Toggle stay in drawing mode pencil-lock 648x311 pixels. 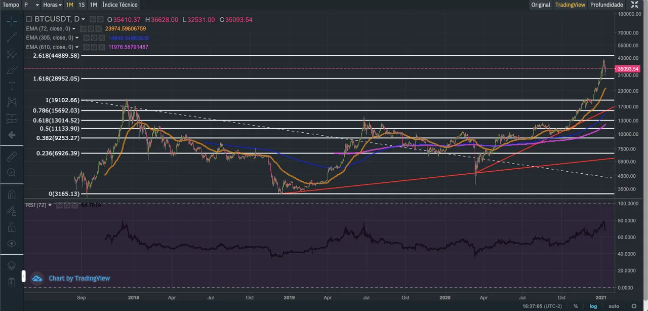(x=12, y=211)
